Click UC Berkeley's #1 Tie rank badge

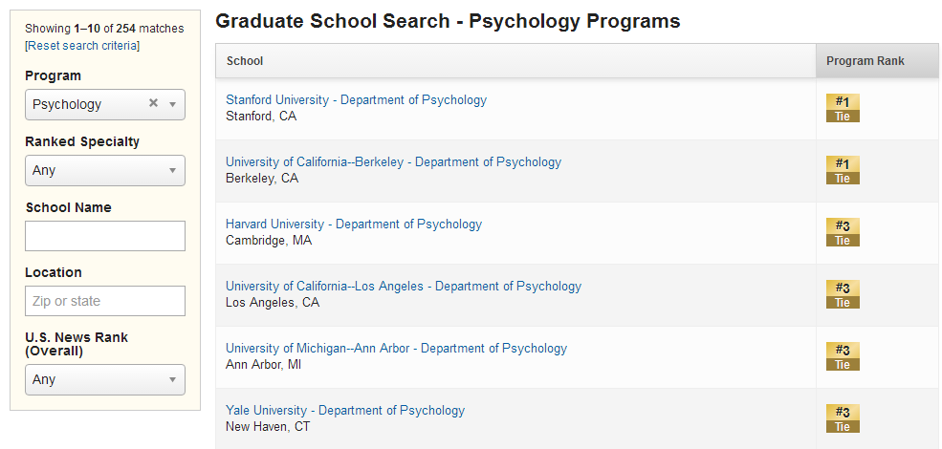tap(843, 170)
